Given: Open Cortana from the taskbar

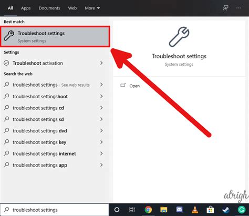Looking at the screenshot, I should [x=117, y=210].
